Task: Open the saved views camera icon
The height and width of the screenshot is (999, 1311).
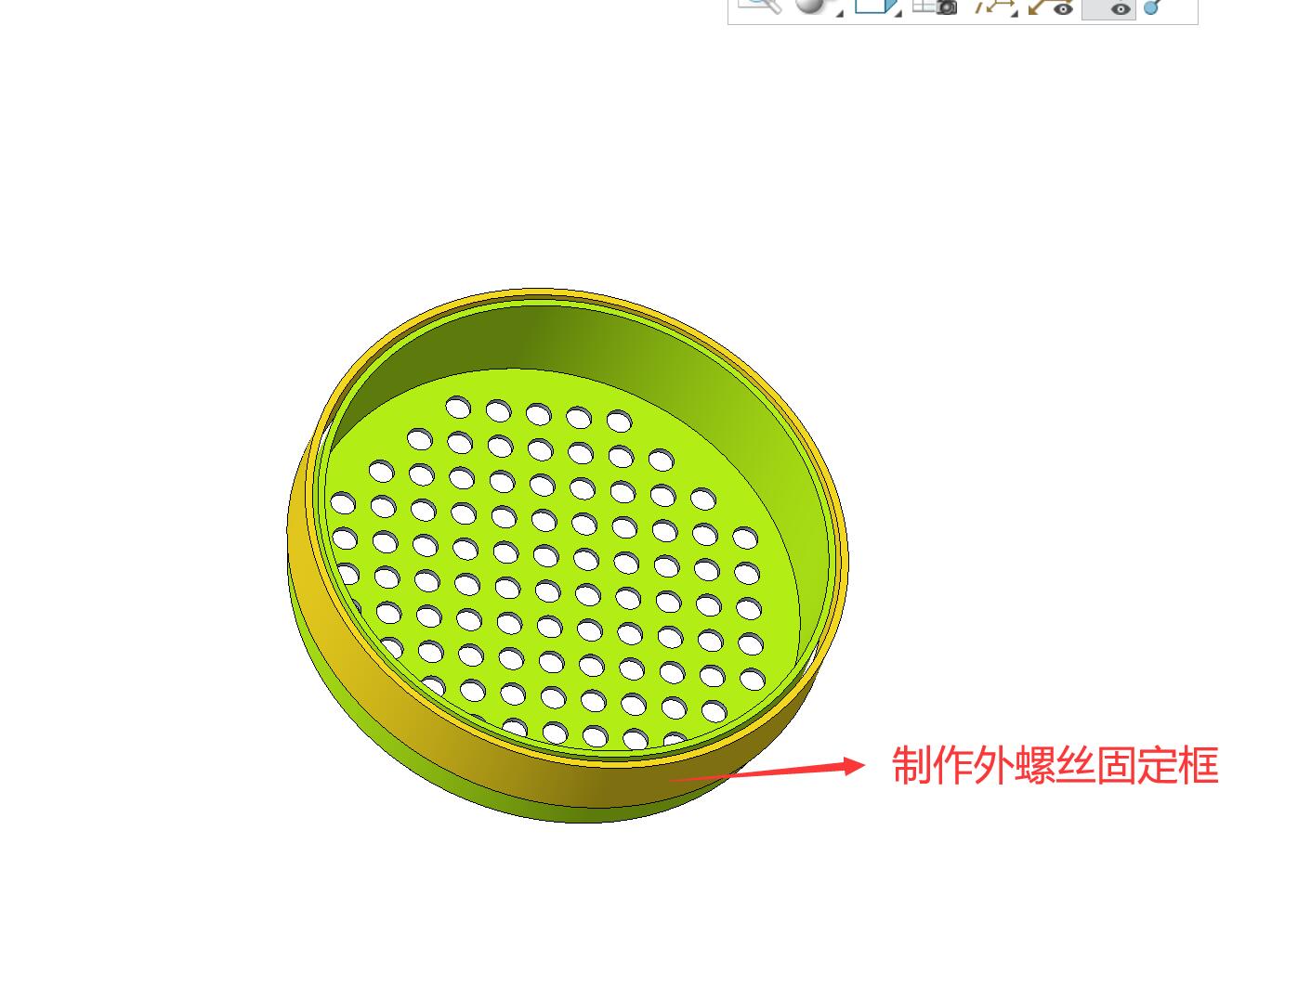Action: (936, 6)
